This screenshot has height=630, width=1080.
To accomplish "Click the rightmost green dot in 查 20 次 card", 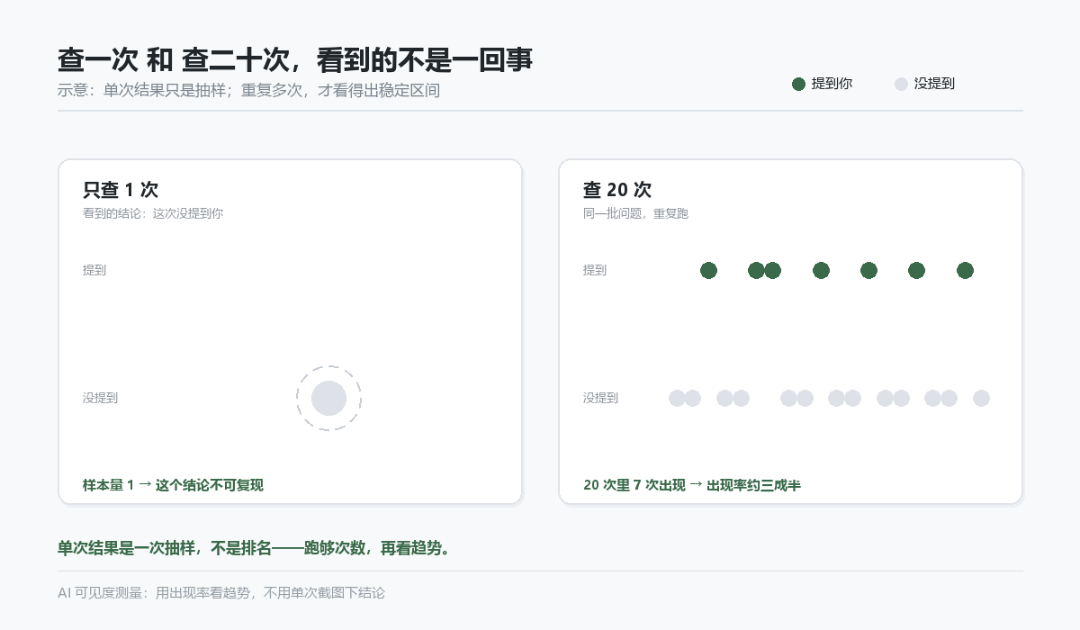I will coord(965,270).
